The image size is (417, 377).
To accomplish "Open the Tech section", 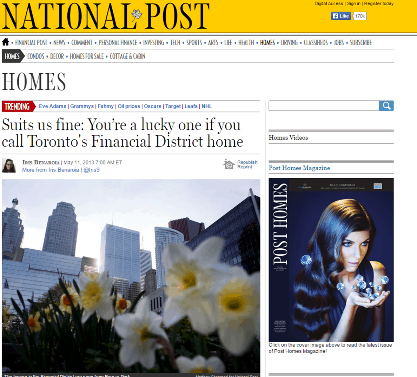I will point(175,42).
